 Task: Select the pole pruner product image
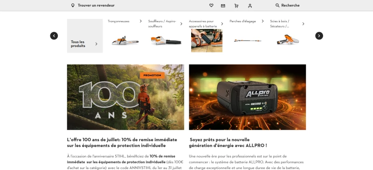pyautogui.click(x=248, y=40)
